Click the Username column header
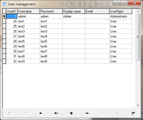The width and height of the screenshot is (143, 120). tap(29, 11)
